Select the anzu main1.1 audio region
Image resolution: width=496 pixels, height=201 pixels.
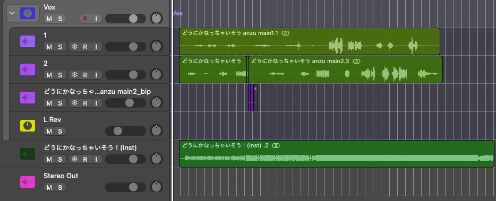pos(310,41)
